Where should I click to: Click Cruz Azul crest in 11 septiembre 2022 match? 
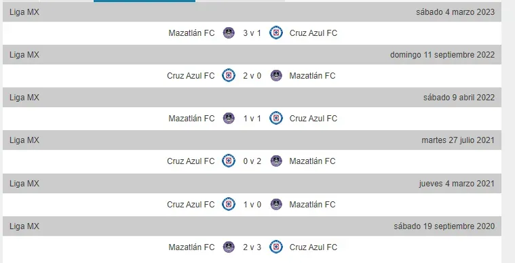229,76
